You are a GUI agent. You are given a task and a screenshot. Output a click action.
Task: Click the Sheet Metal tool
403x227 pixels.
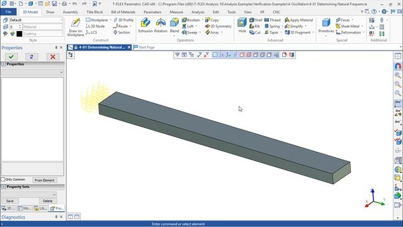pos(348,26)
